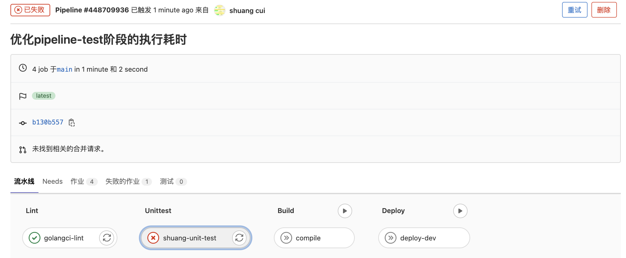
Task: Play all manual jobs in Deploy stage
Action: pos(460,211)
